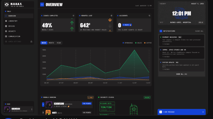
Task: Switch chart range to Year
Action: [x=59, y=43]
